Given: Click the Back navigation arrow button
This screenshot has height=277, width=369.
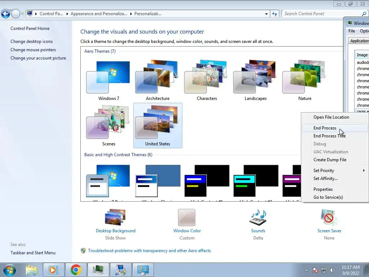Looking at the screenshot, I should (x=5, y=14).
